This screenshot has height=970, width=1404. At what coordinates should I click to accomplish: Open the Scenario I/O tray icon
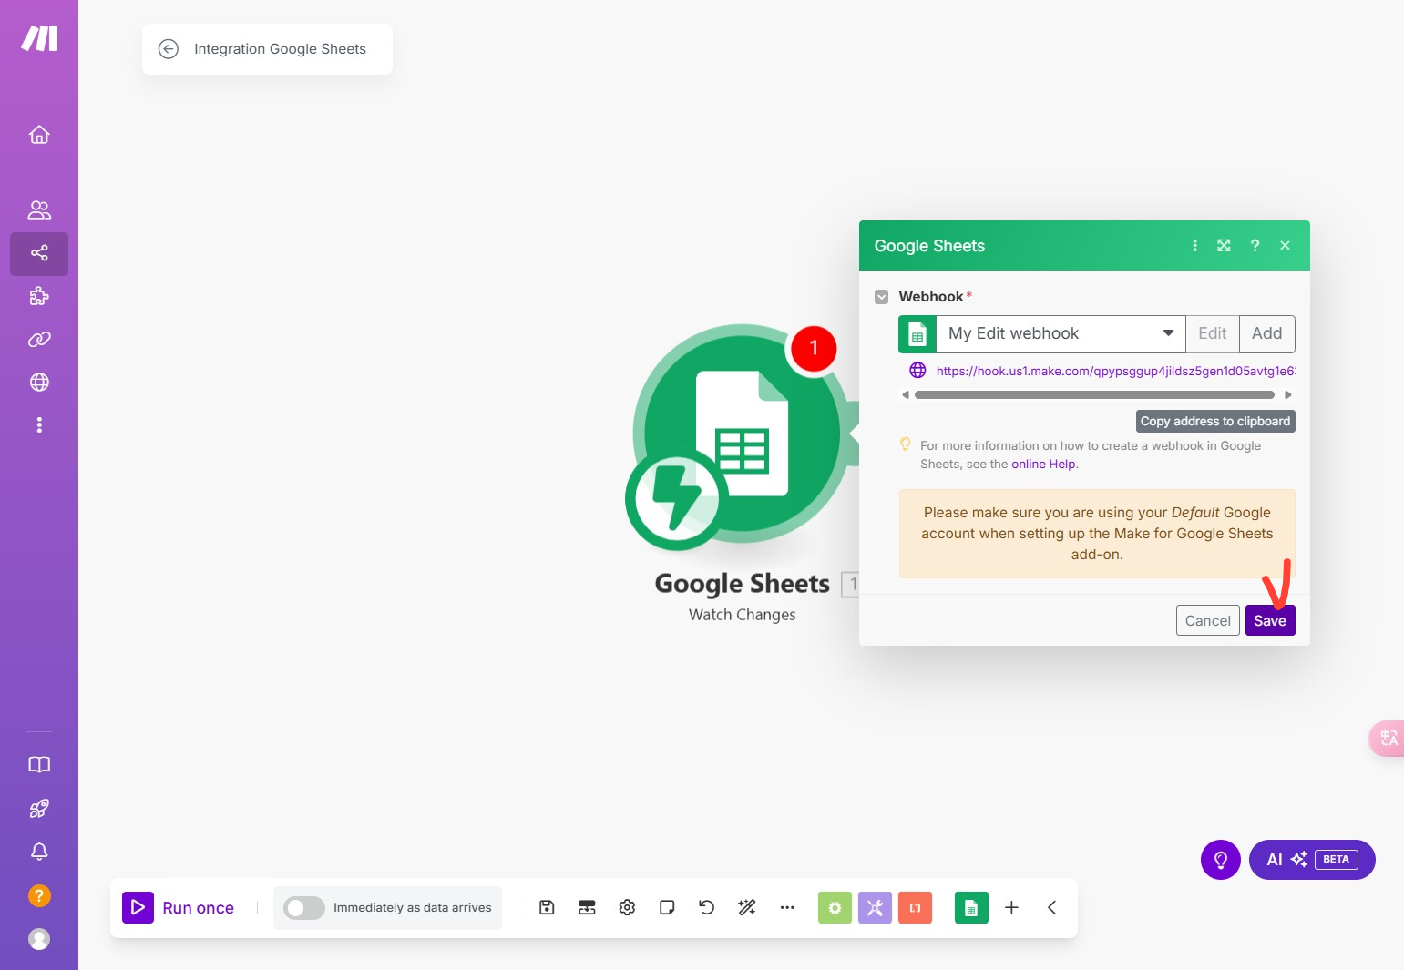tap(587, 907)
